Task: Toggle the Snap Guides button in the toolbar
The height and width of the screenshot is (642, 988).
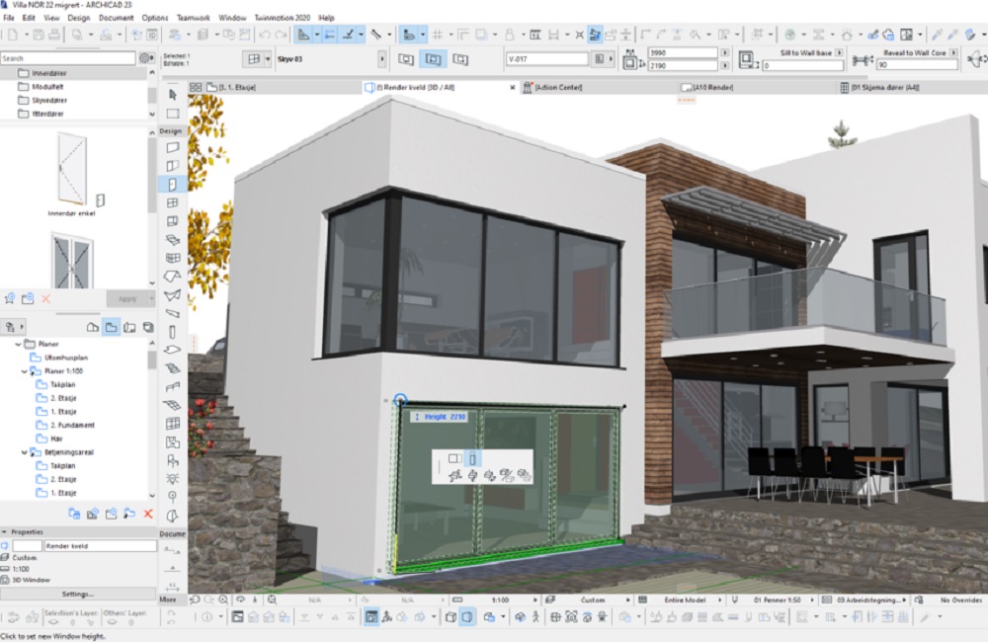Action: (329, 35)
